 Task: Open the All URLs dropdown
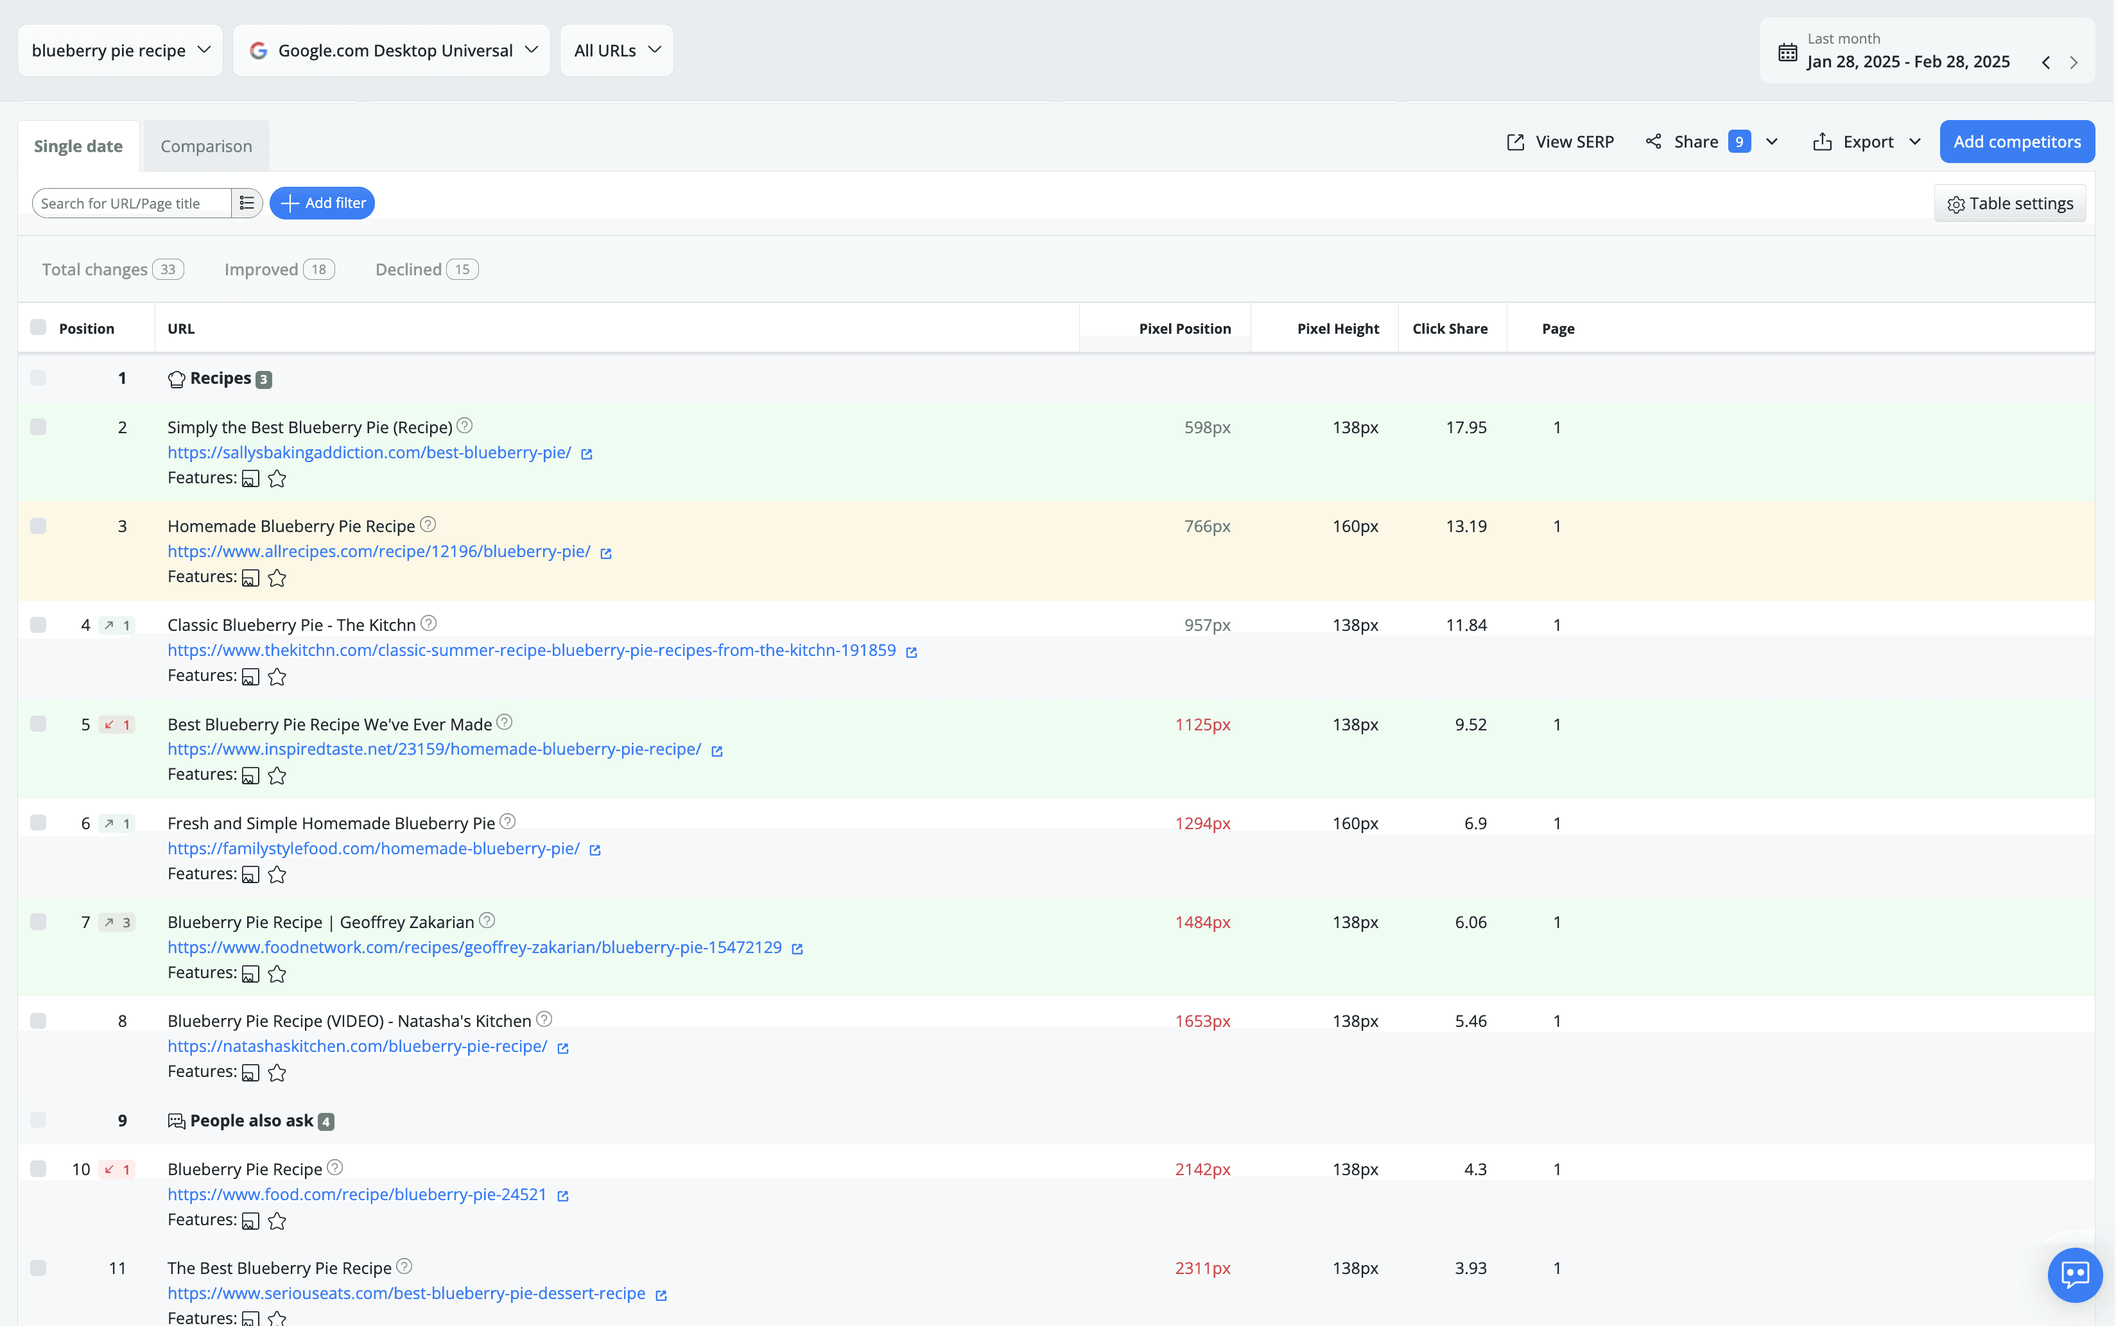616,50
